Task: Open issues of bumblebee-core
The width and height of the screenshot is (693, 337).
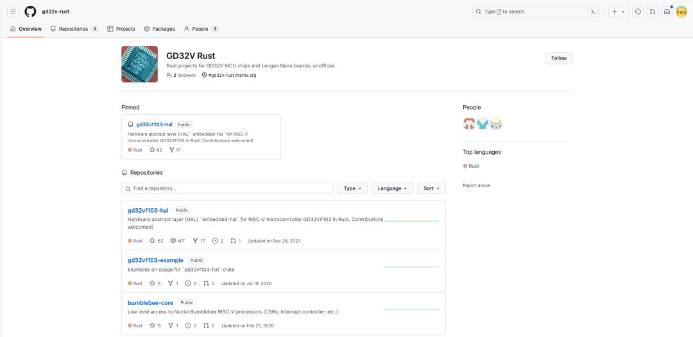Action: pyautogui.click(x=191, y=325)
